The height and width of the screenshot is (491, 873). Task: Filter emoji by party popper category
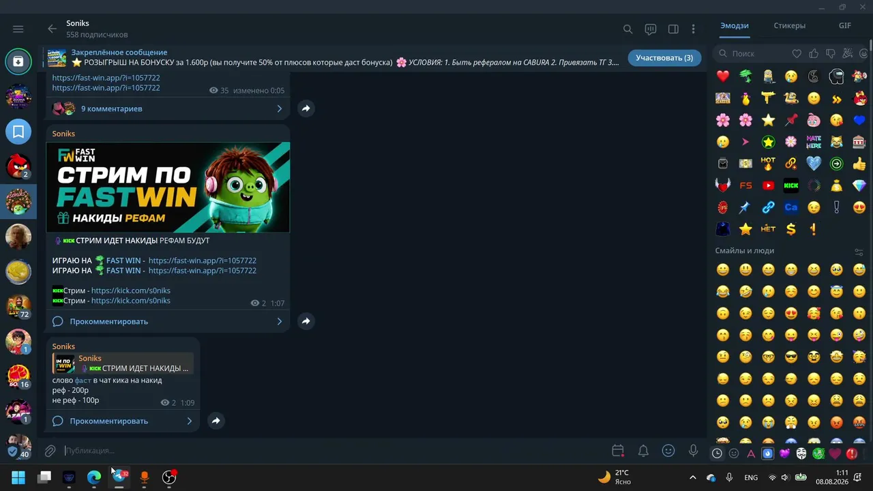pyautogui.click(x=848, y=53)
